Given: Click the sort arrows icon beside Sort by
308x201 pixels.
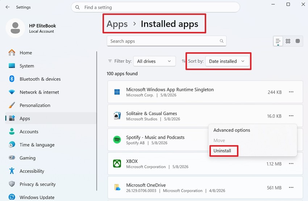Looking at the screenshot, I should click(x=183, y=61).
